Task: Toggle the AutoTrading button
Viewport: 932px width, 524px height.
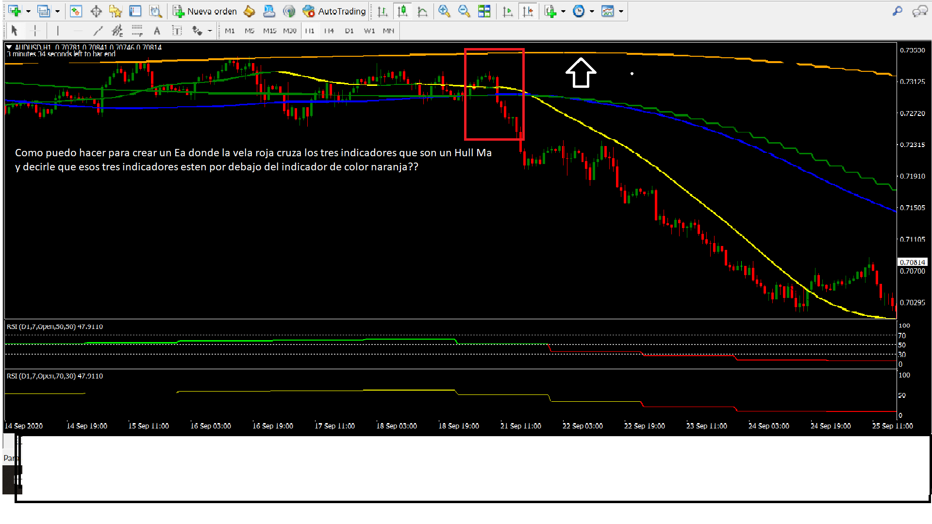Action: [x=334, y=11]
